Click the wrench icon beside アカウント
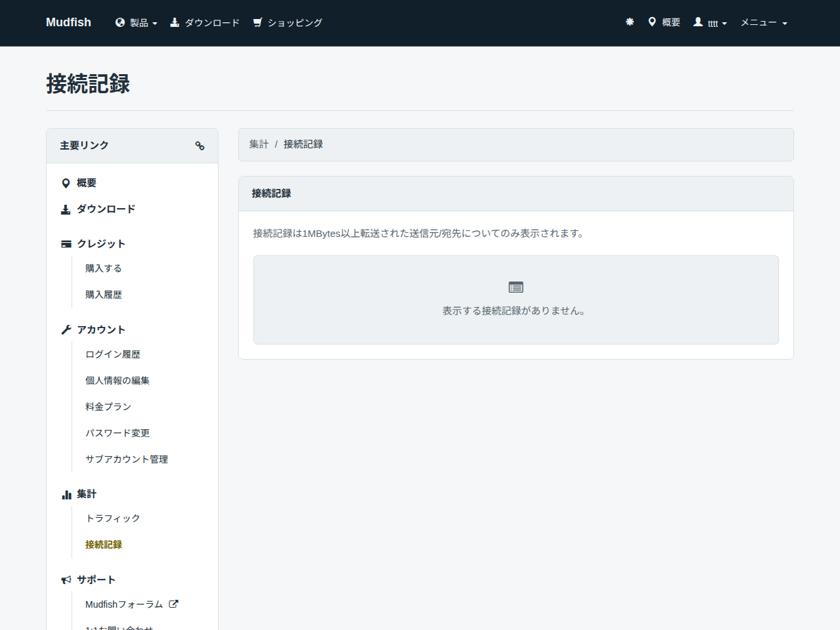Screen dimensions: 840x630 click(x=66, y=330)
